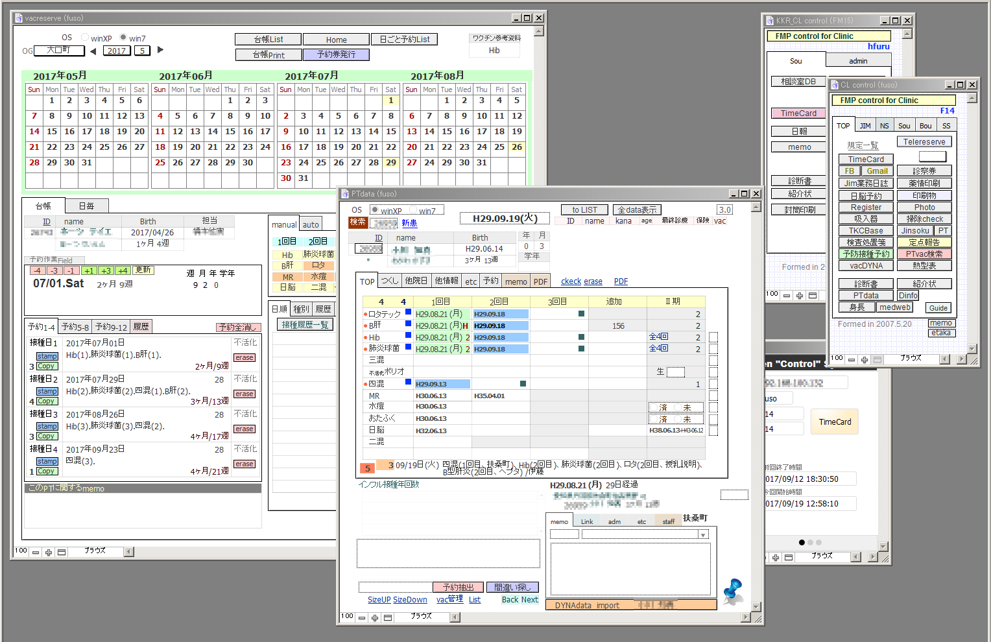Open dropdown in PTdata memo panel
The height and width of the screenshot is (642, 991).
[703, 535]
